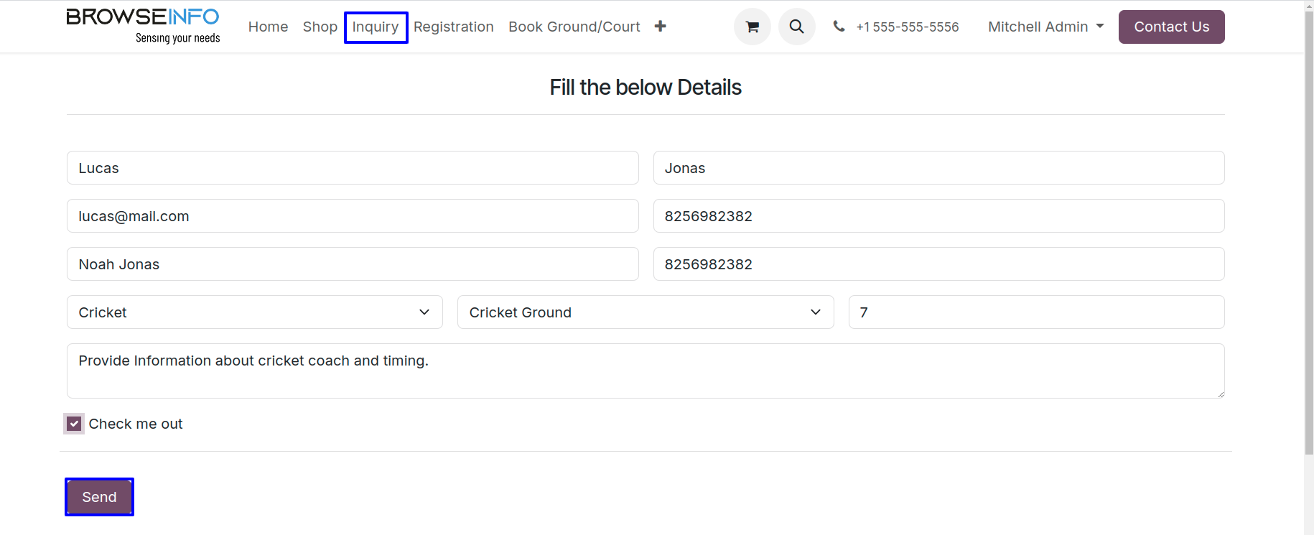The width and height of the screenshot is (1314, 535).
Task: Open the Shop menu item
Action: [x=320, y=27]
